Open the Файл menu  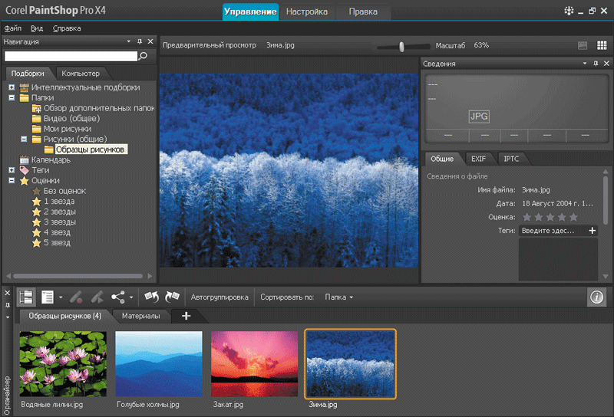coord(12,28)
